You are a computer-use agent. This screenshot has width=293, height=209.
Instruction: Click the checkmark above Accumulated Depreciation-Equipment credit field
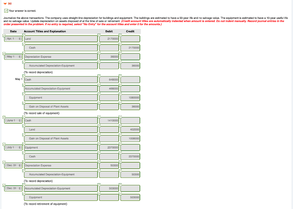click(120, 62)
